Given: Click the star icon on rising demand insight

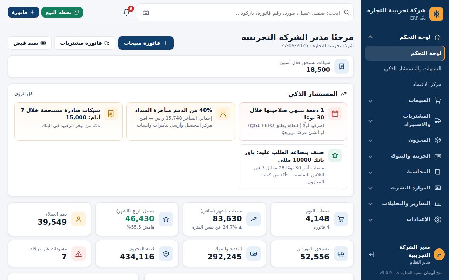Looking at the screenshot, I should pos(335,155).
